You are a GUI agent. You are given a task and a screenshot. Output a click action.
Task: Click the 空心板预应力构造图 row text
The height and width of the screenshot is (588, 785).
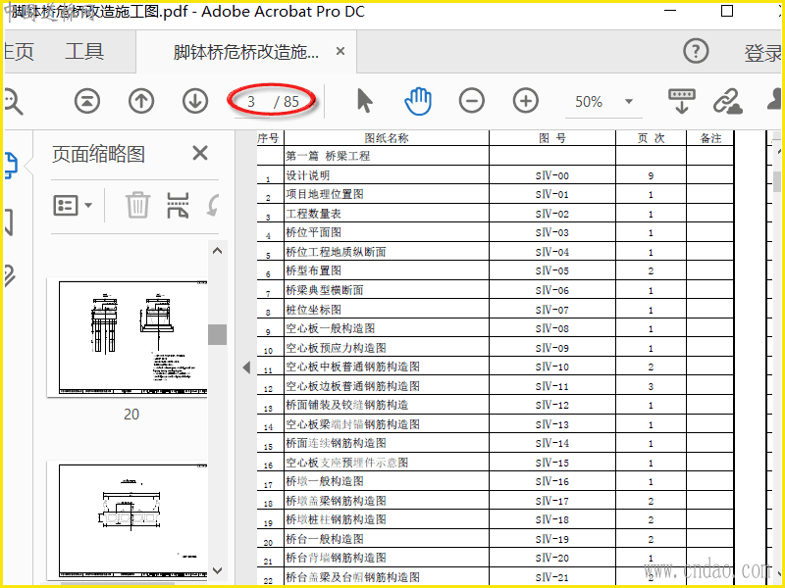tap(336, 348)
